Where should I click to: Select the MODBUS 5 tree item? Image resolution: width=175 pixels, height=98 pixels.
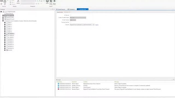tap(11, 47)
